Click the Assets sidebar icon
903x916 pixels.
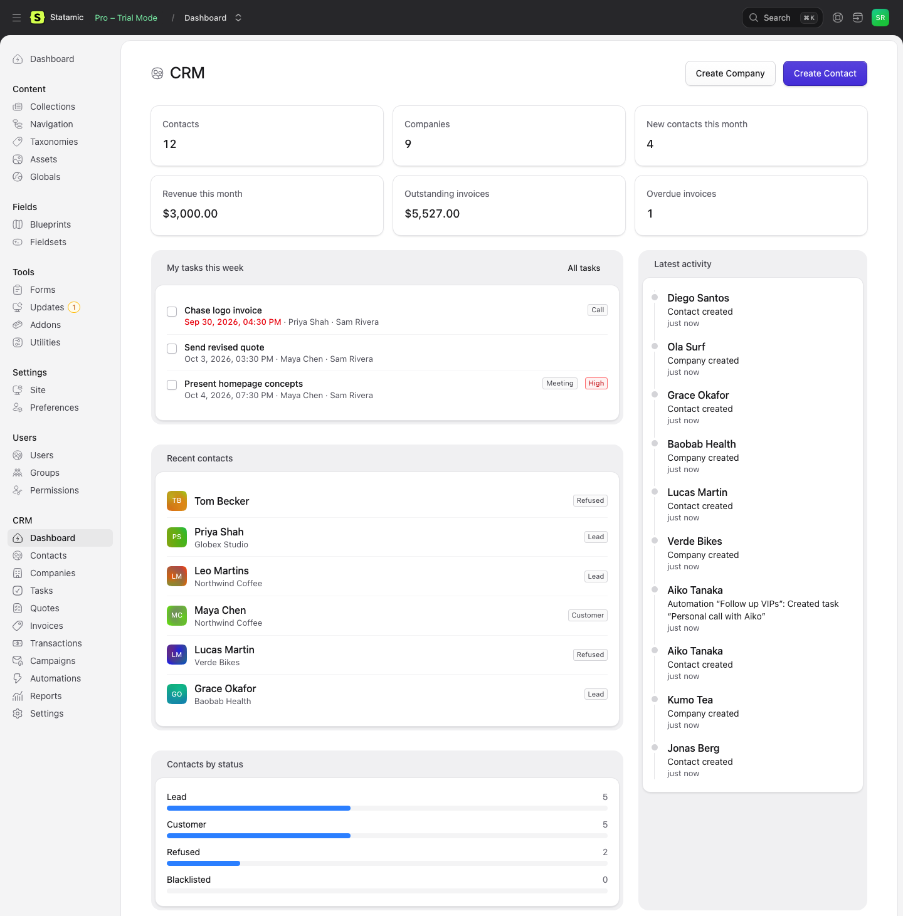[x=18, y=159]
